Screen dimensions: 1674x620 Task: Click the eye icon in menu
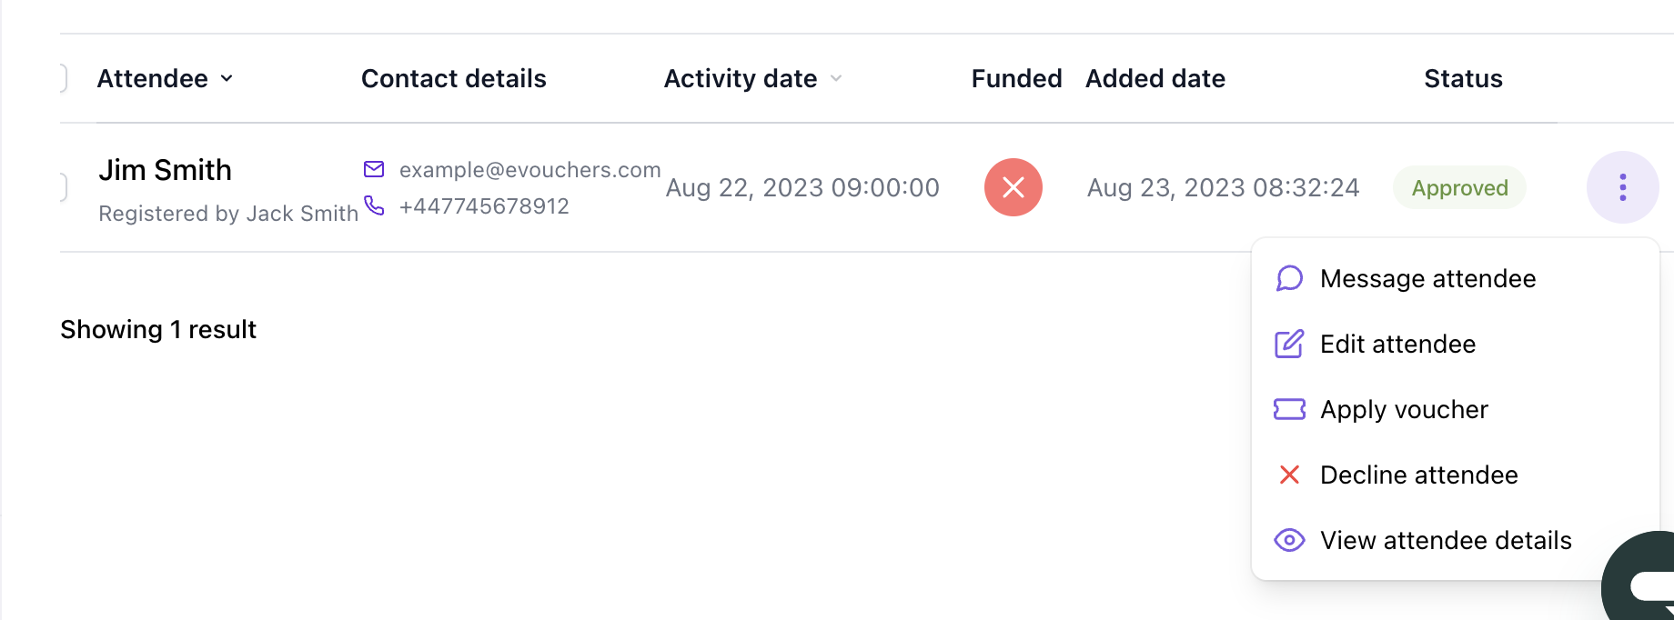1289,540
